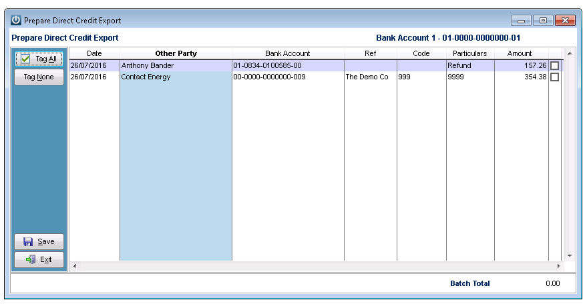Maximize the Prepare Direct Credit Export window
587x306 pixels.
point(542,21)
